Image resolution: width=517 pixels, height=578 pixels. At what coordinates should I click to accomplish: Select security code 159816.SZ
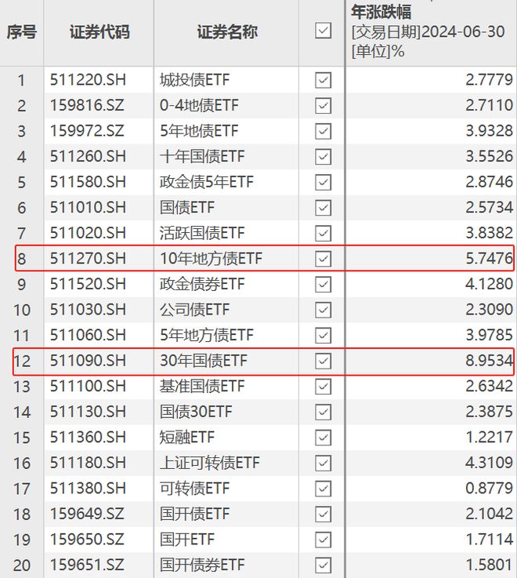[87, 105]
